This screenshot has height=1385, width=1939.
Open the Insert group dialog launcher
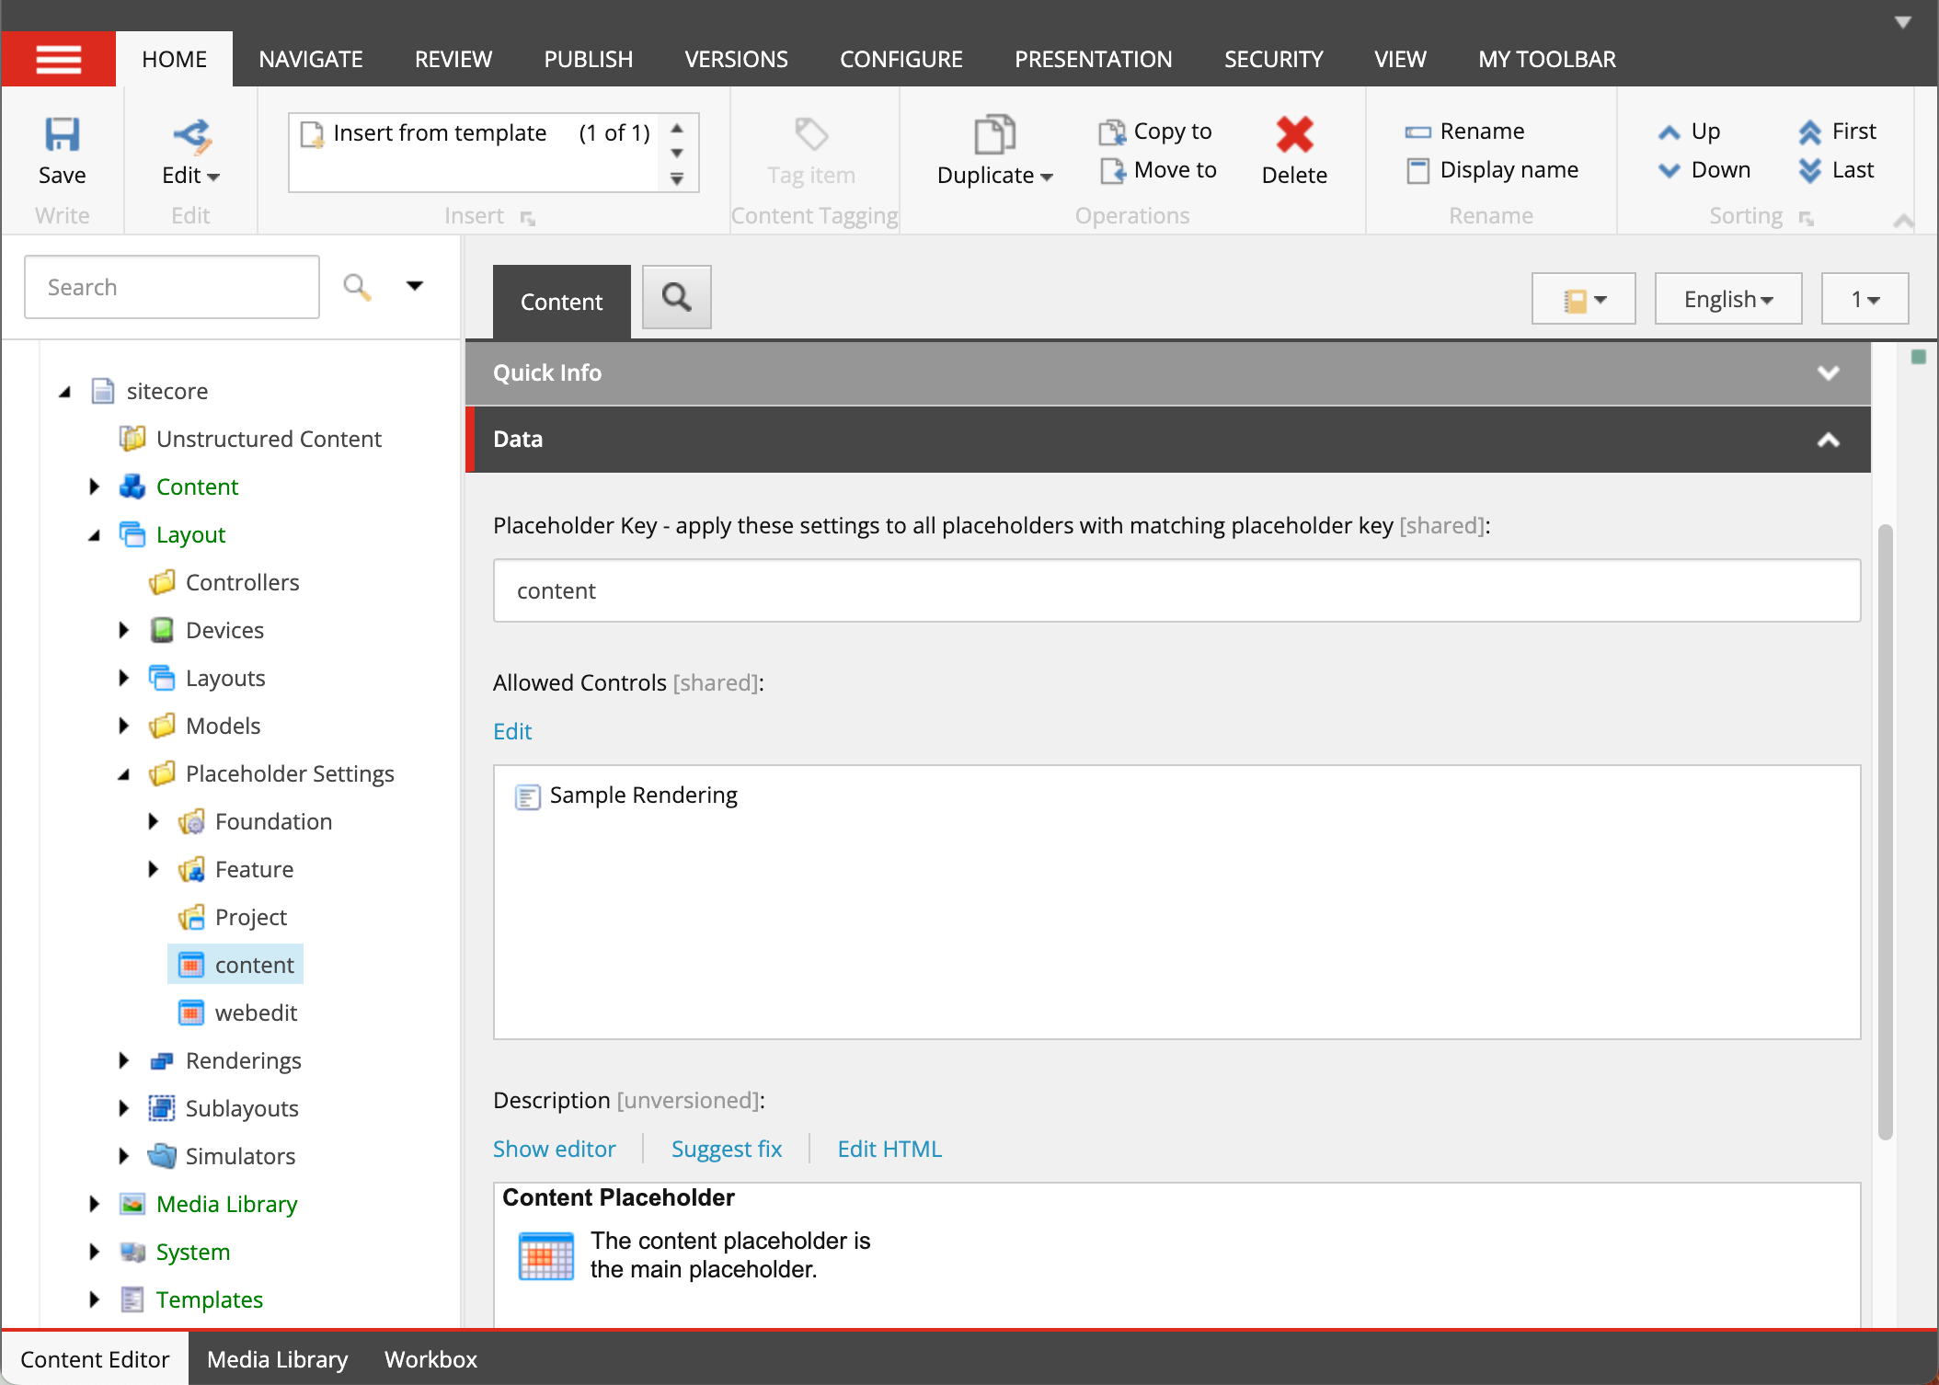click(x=528, y=218)
